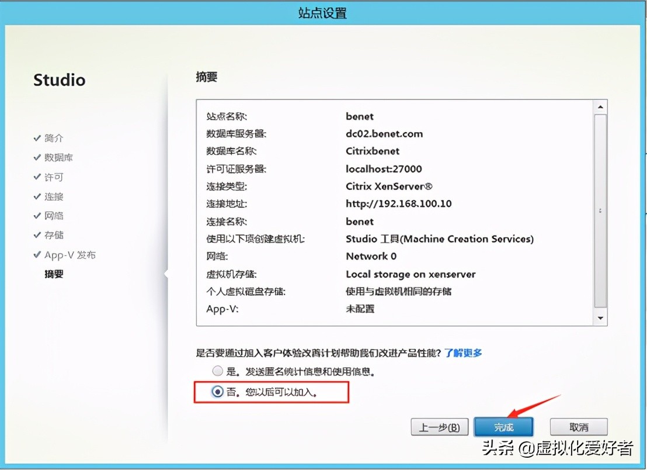The width and height of the screenshot is (647, 470).
Task: Click the 个人虚拟磁盘存储 label
Action: coord(246,292)
